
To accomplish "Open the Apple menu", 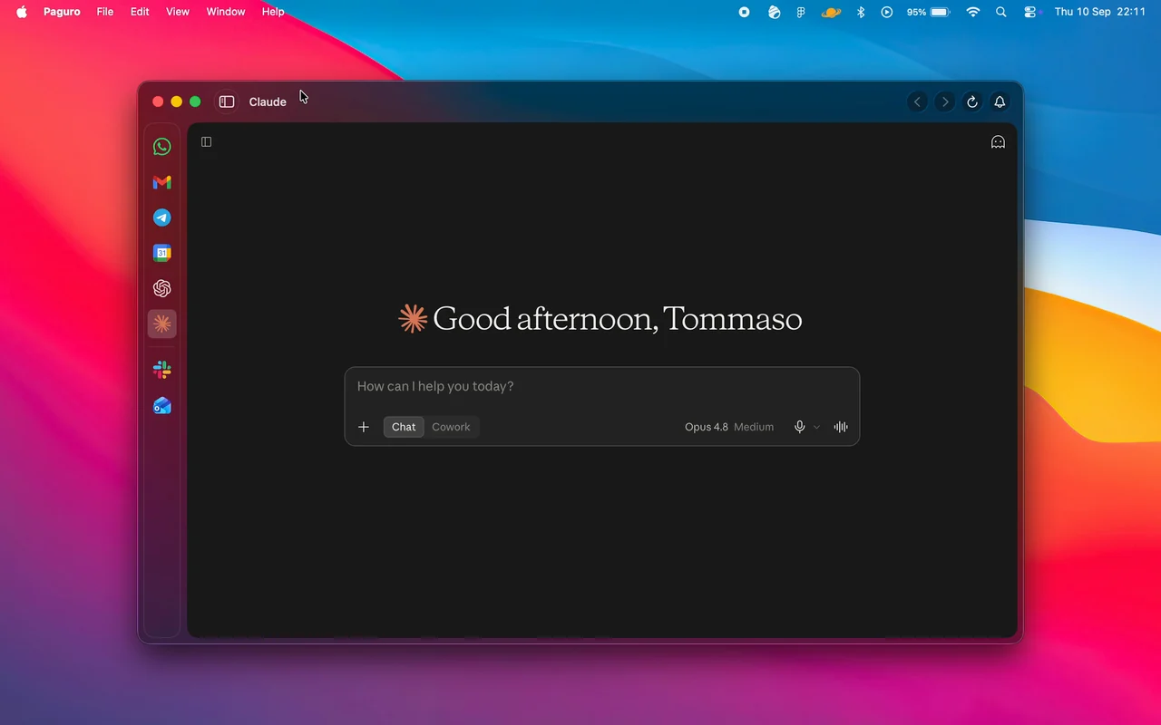I will click(22, 12).
